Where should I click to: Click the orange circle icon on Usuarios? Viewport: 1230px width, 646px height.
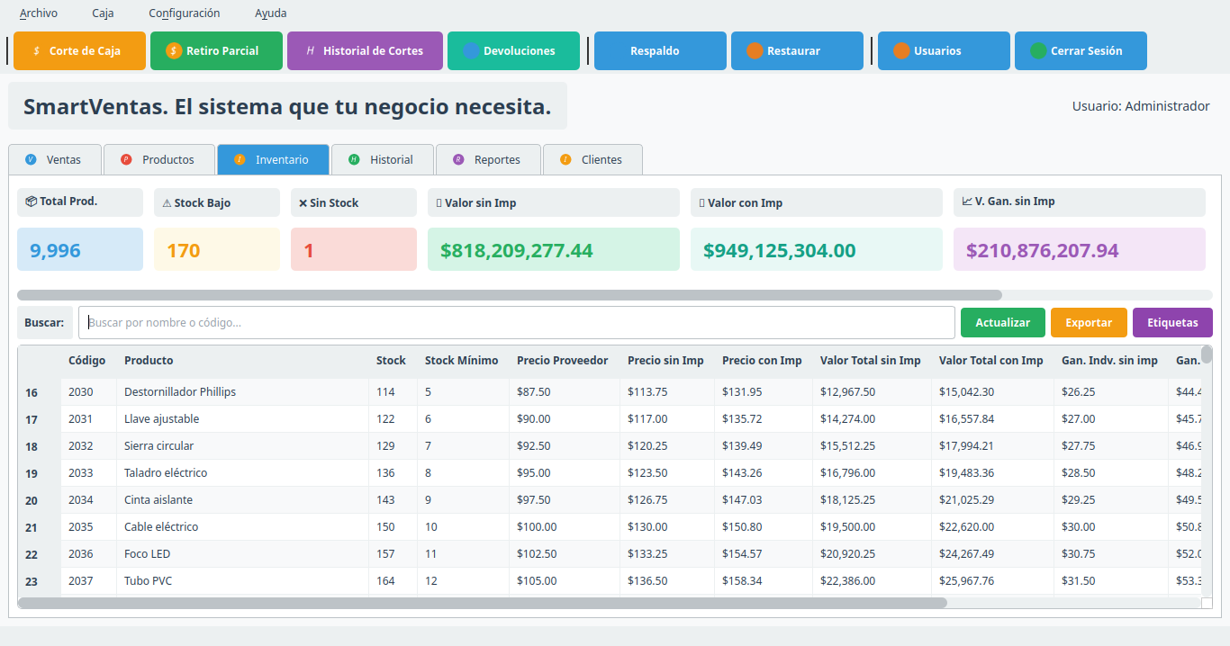coord(901,51)
